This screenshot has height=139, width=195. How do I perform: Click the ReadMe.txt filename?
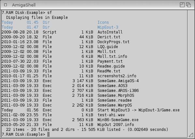tap(109, 71)
